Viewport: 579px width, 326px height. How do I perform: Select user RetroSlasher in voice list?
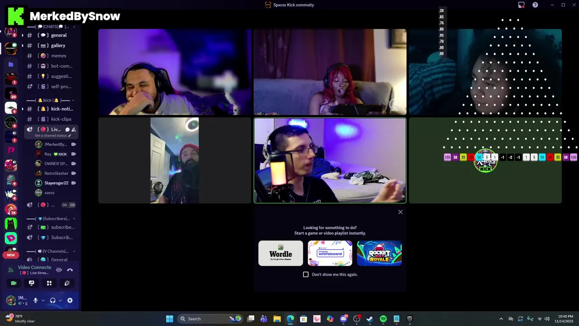pyautogui.click(x=55, y=173)
